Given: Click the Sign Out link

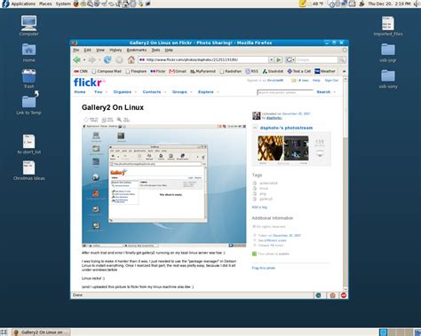Looking at the screenshot, I should [331, 81].
